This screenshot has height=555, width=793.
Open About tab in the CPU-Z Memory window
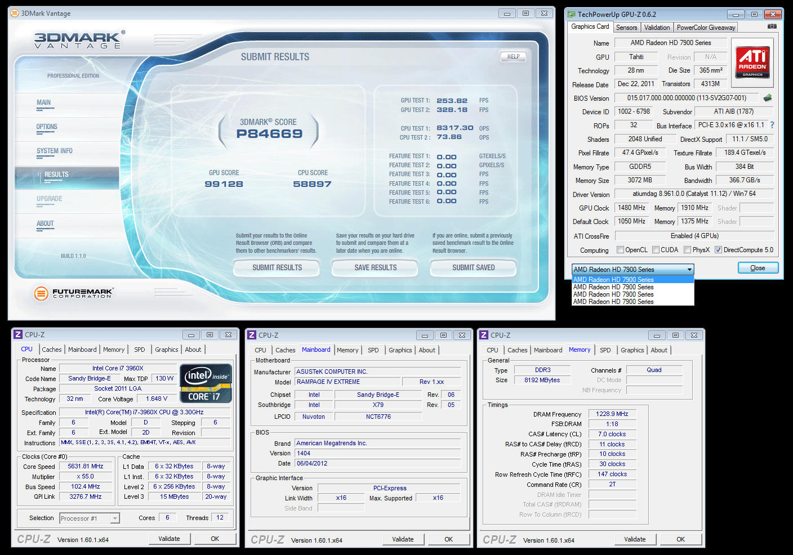coord(659,350)
